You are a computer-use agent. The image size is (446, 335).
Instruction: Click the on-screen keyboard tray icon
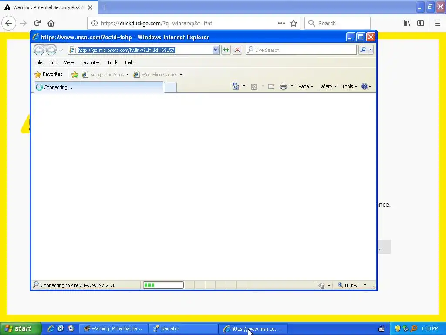[382, 329]
